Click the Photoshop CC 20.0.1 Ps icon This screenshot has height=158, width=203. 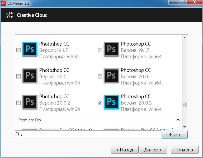tap(111, 76)
